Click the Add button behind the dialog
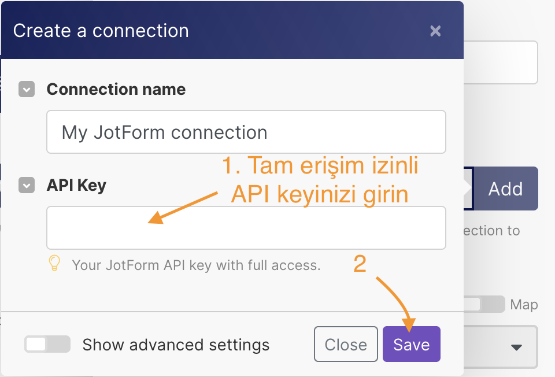Viewport: 555px width, 377px height. (505, 189)
